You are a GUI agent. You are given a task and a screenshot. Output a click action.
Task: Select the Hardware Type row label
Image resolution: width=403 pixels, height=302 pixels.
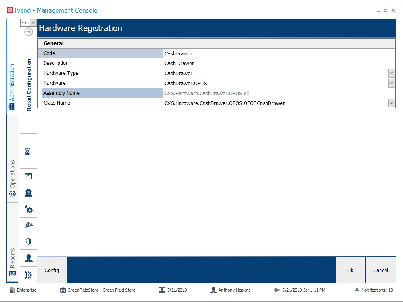(x=100, y=73)
